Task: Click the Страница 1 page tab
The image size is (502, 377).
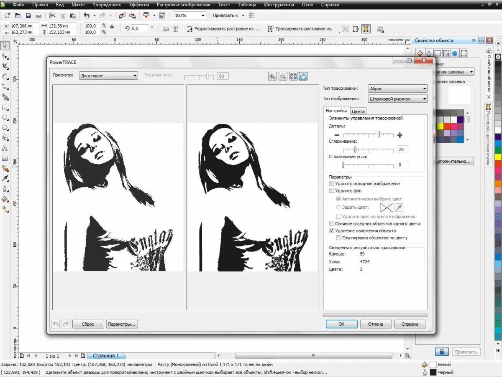Action: pos(106,356)
